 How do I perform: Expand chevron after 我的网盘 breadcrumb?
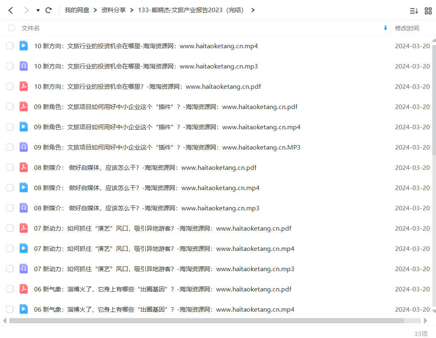point(95,10)
